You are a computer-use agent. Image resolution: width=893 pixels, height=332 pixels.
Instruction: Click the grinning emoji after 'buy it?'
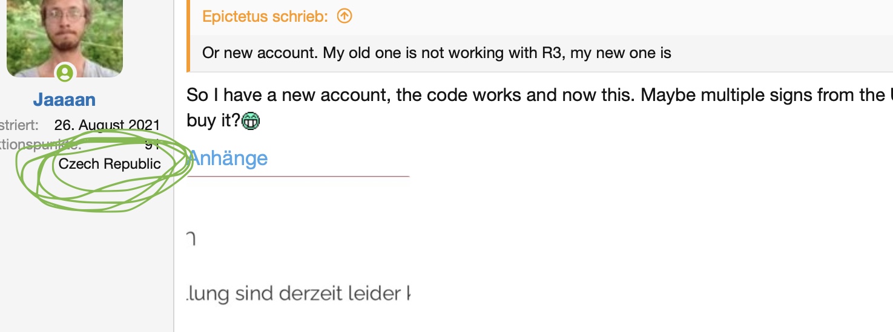[250, 122]
